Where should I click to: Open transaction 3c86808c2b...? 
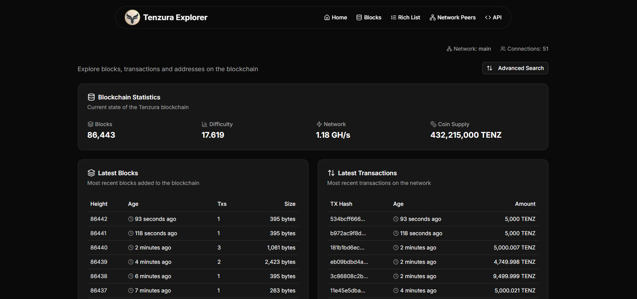click(349, 276)
